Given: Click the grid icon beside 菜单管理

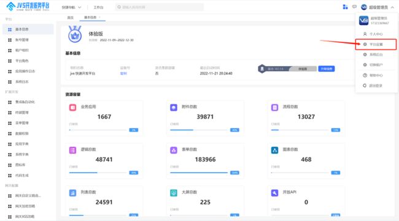Looking at the screenshot, I should tap(10, 123).
